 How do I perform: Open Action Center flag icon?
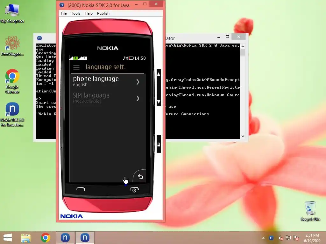click(296, 238)
